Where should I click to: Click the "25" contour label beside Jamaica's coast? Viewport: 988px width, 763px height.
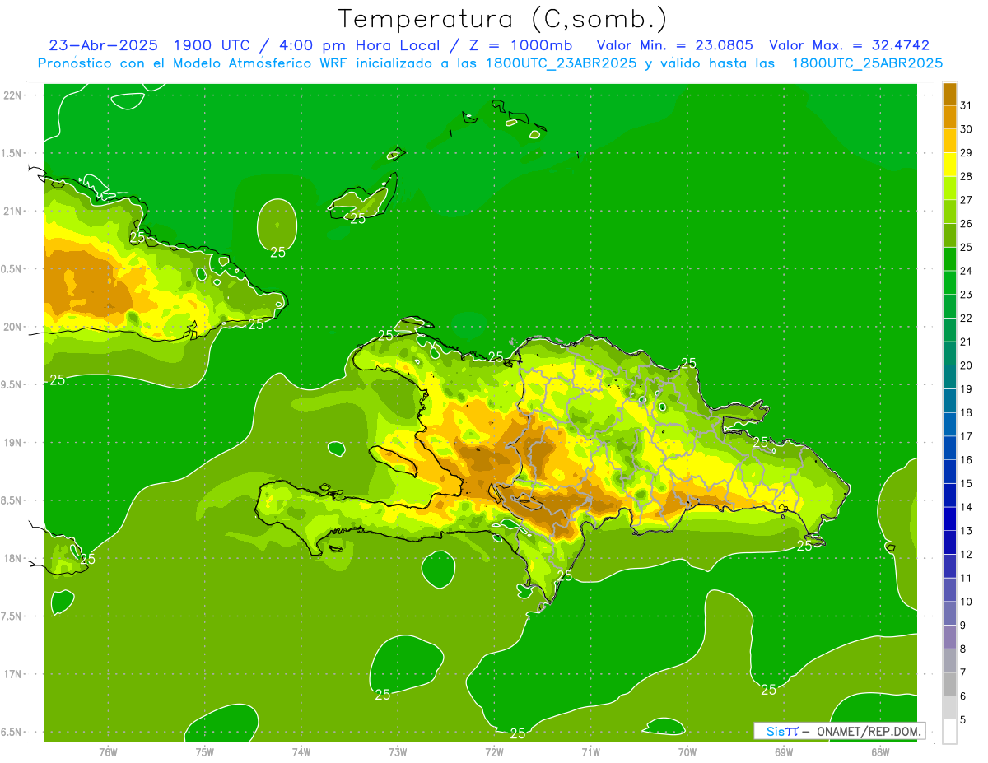click(x=88, y=559)
